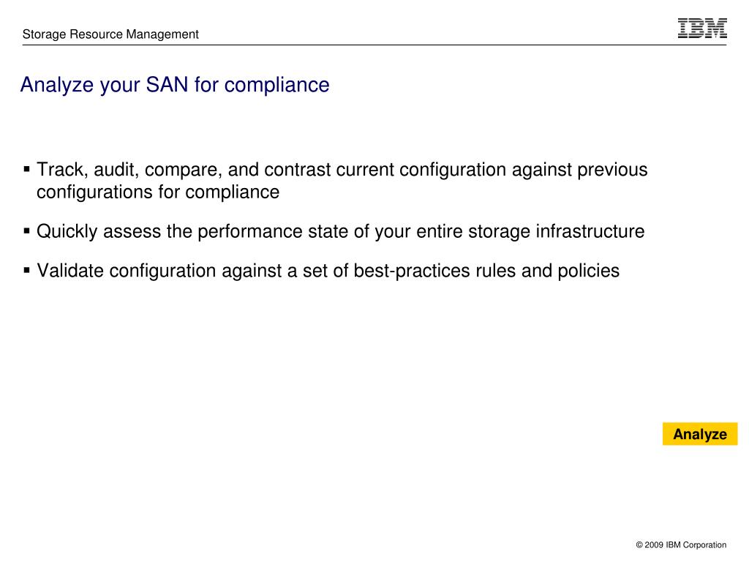Click the square bullet before Track, audit

tap(27, 169)
